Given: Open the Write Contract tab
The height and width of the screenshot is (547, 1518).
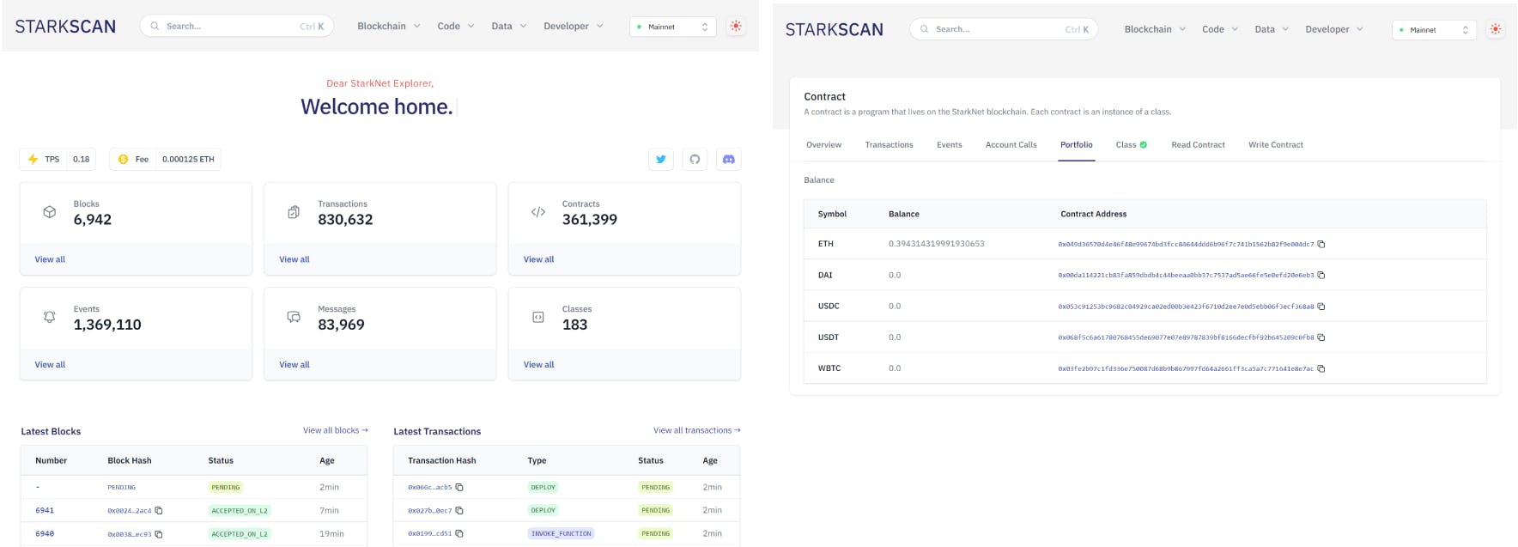Looking at the screenshot, I should pyautogui.click(x=1276, y=145).
